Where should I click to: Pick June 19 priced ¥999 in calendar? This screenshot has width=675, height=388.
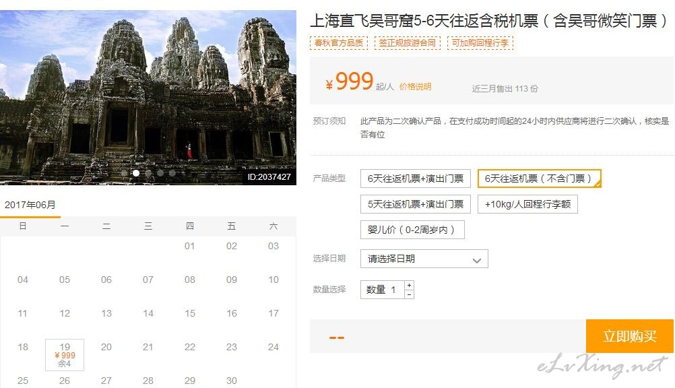65,355
